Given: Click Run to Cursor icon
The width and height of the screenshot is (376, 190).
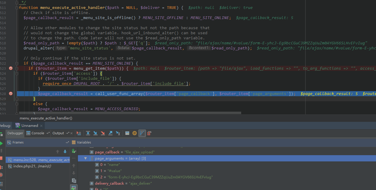Looking at the screenshot, I should 118,133.
